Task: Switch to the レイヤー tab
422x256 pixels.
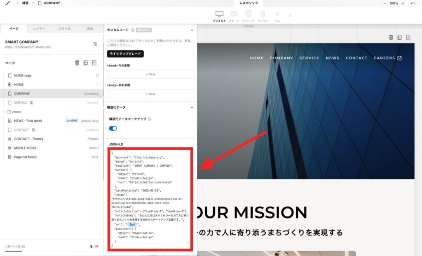Action: pos(39,29)
